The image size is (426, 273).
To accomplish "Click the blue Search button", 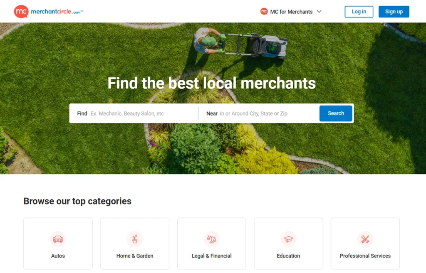I will pos(336,113).
